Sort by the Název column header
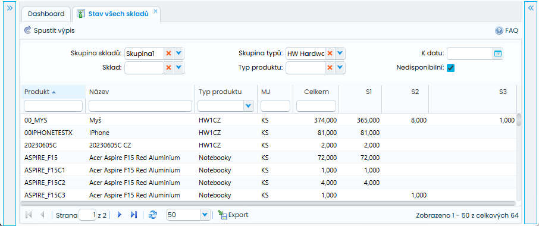 (x=140, y=92)
